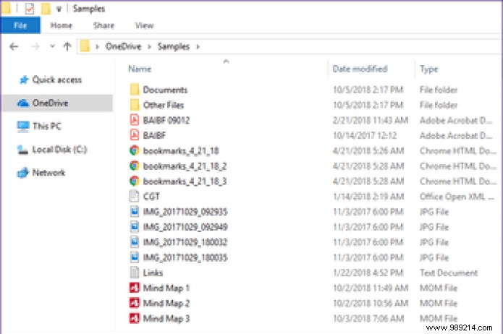The image size is (503, 334).
Task: Click image icon of IMG_20171029_092949
Action: click(x=135, y=227)
